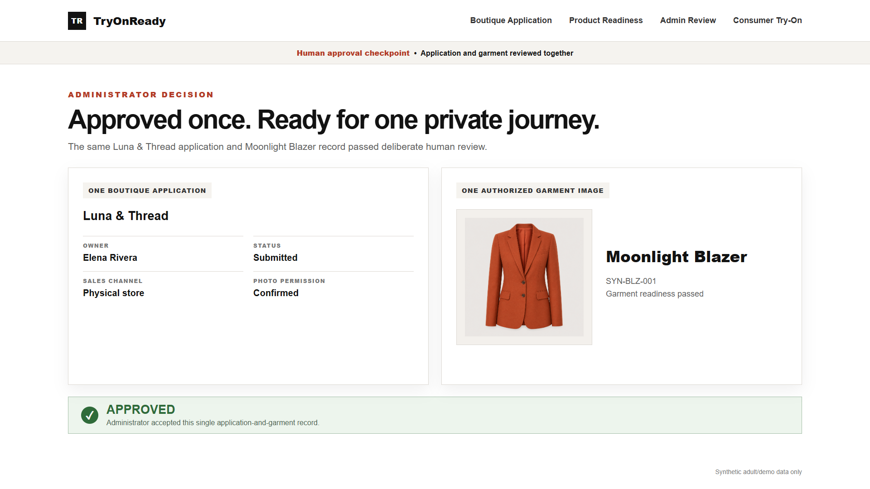870x489 pixels.
Task: Click the TR logo icon
Action: [77, 21]
